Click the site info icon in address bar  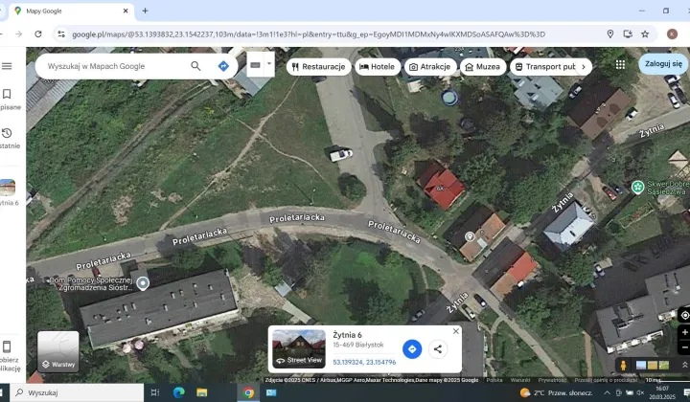click(x=61, y=34)
